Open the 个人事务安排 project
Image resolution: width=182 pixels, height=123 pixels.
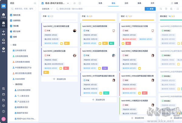[x=22, y=96]
